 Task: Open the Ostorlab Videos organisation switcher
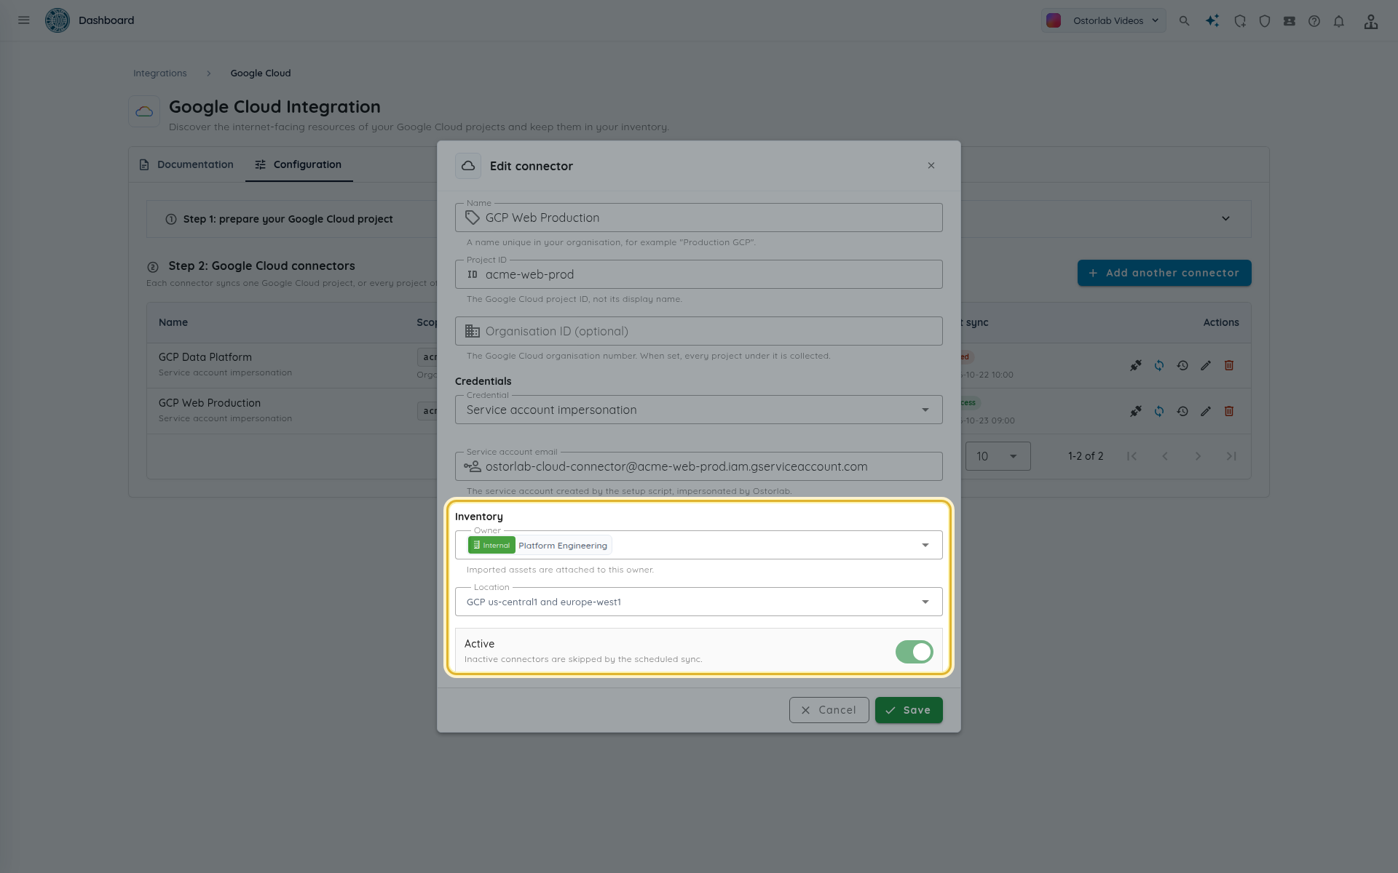click(x=1103, y=20)
